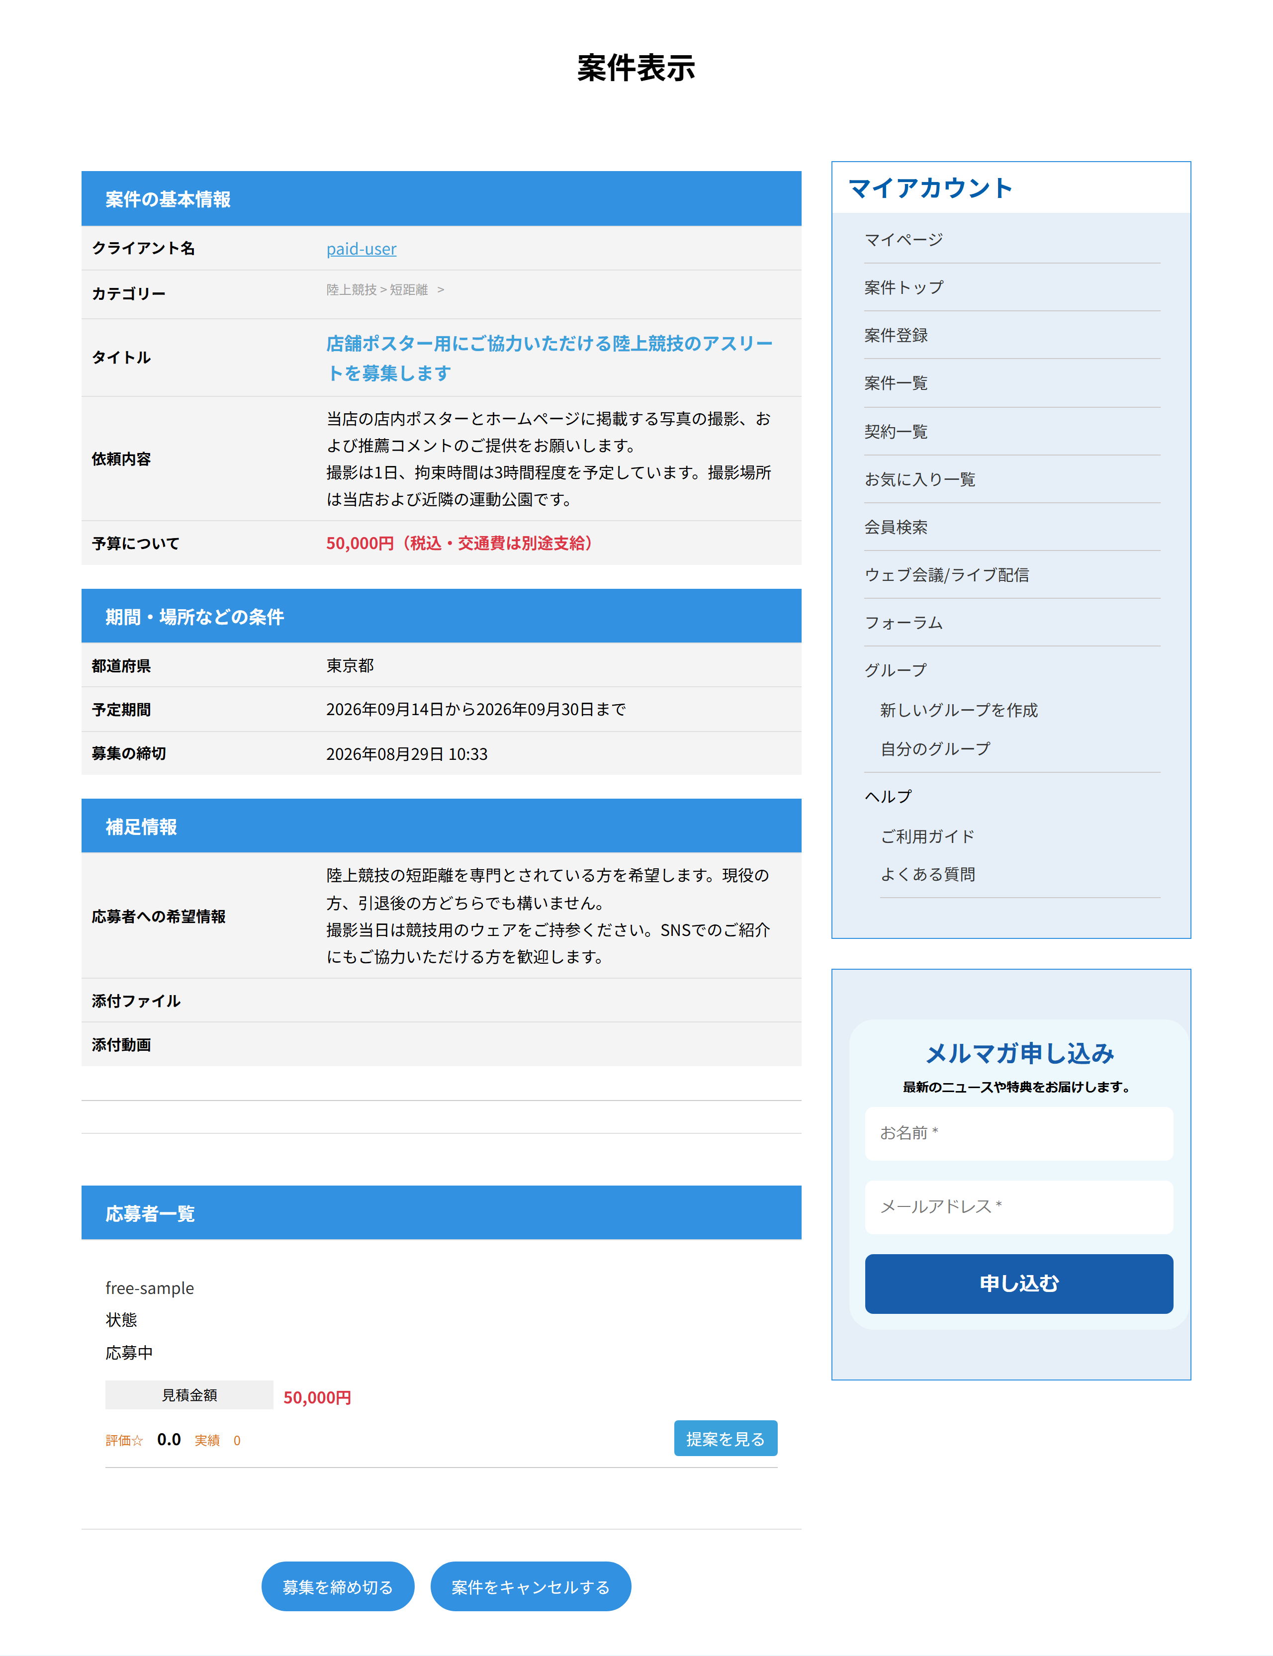Go to 案件トップ in the sidebar
Screen dimensions: 1273x1656
903,287
